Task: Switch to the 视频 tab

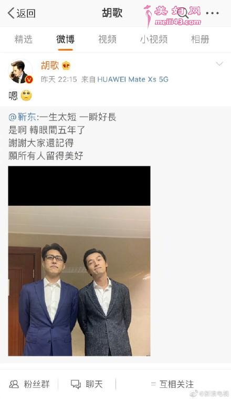Action: pos(107,39)
